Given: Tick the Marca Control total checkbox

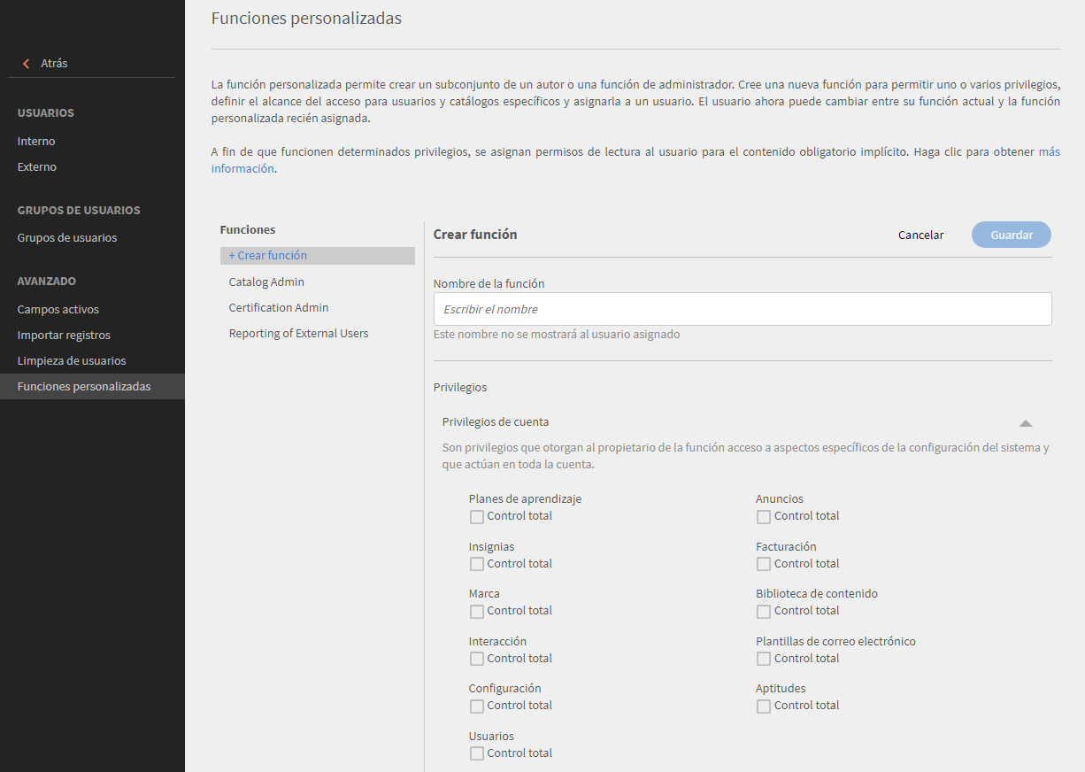Looking at the screenshot, I should click(x=477, y=612).
